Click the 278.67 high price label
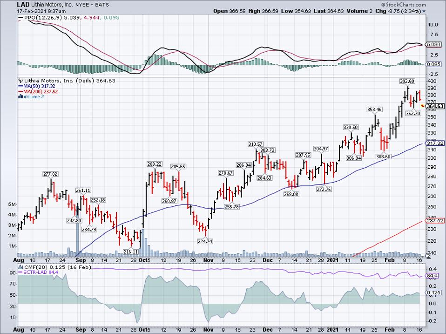Image resolution: width=446 pixels, height=334 pixels. [225, 173]
